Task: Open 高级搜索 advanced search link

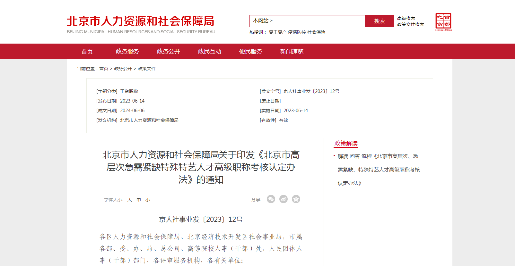Action: (406, 19)
